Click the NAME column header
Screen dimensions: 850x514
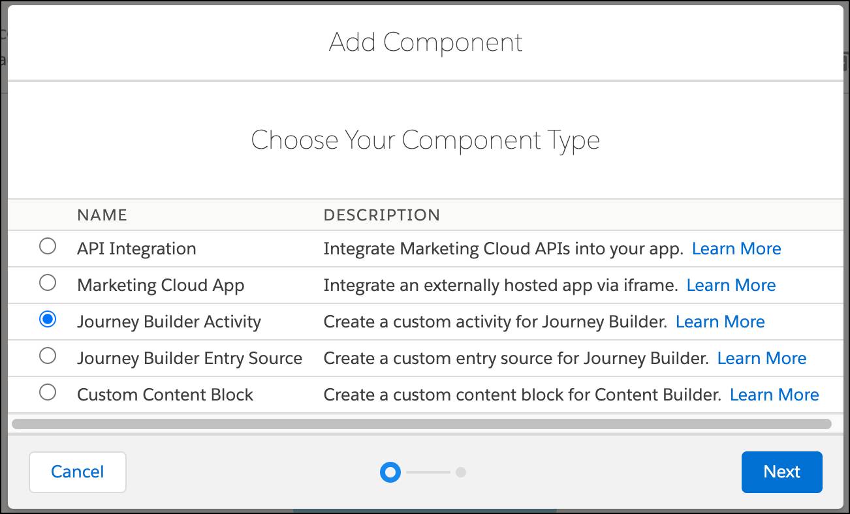click(x=102, y=215)
